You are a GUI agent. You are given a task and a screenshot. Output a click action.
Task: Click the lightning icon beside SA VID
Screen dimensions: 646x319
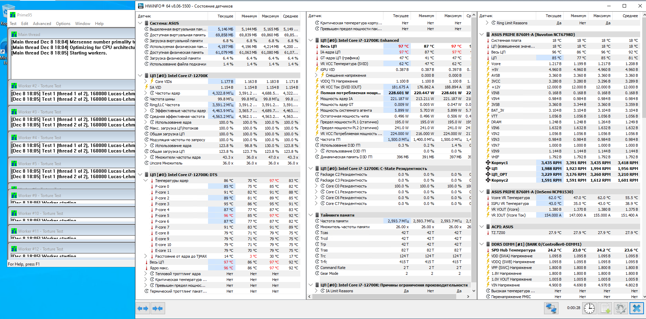[147, 87]
